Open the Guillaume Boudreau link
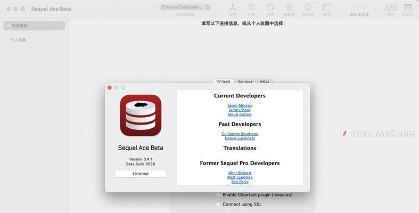Image resolution: width=419 pixels, height=213 pixels. point(240,134)
